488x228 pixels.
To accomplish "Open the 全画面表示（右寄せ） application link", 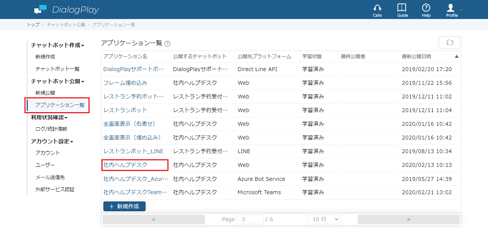I will [x=130, y=124].
